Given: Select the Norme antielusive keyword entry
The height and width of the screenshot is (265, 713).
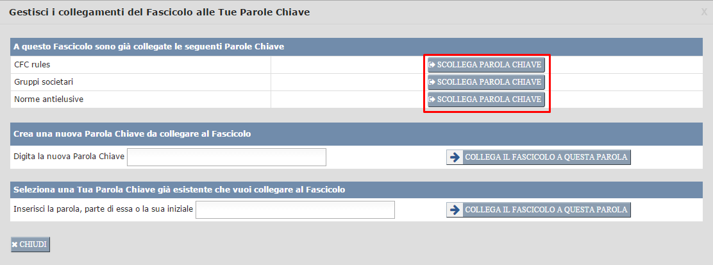Looking at the screenshot, I should [x=49, y=99].
